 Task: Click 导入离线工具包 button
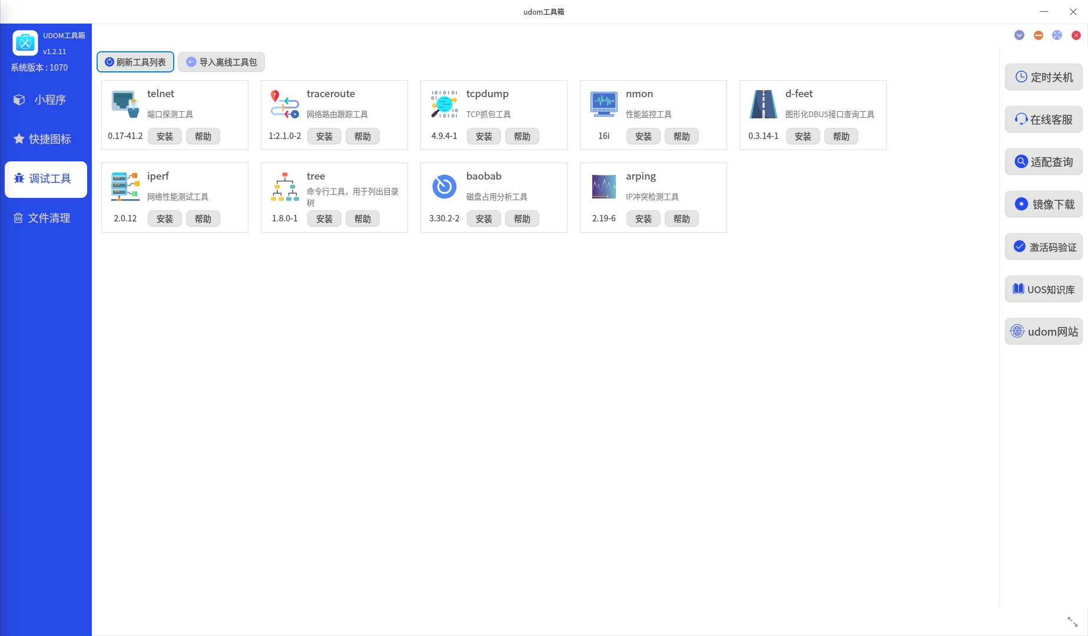(x=221, y=62)
